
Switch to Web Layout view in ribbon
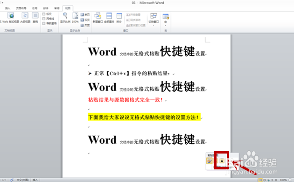tap(10, 18)
